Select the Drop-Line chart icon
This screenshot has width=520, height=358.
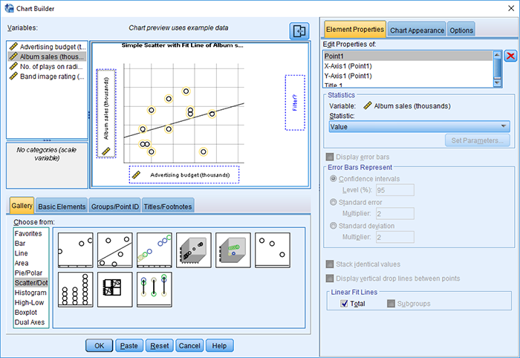(x=155, y=288)
